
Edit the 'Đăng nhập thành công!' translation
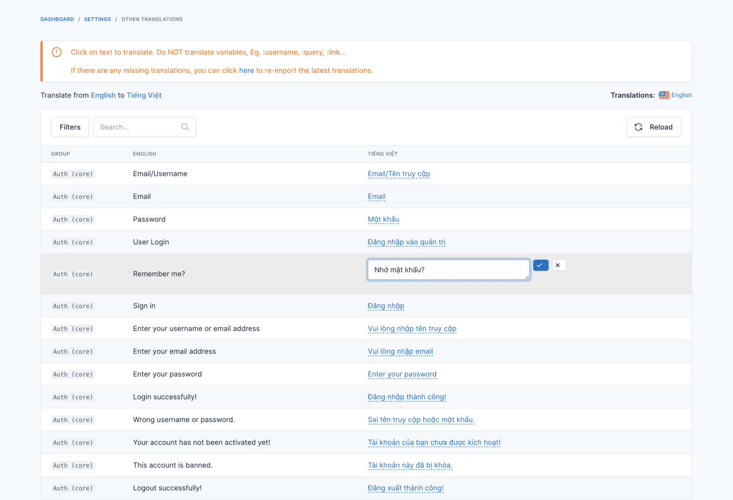tap(407, 397)
